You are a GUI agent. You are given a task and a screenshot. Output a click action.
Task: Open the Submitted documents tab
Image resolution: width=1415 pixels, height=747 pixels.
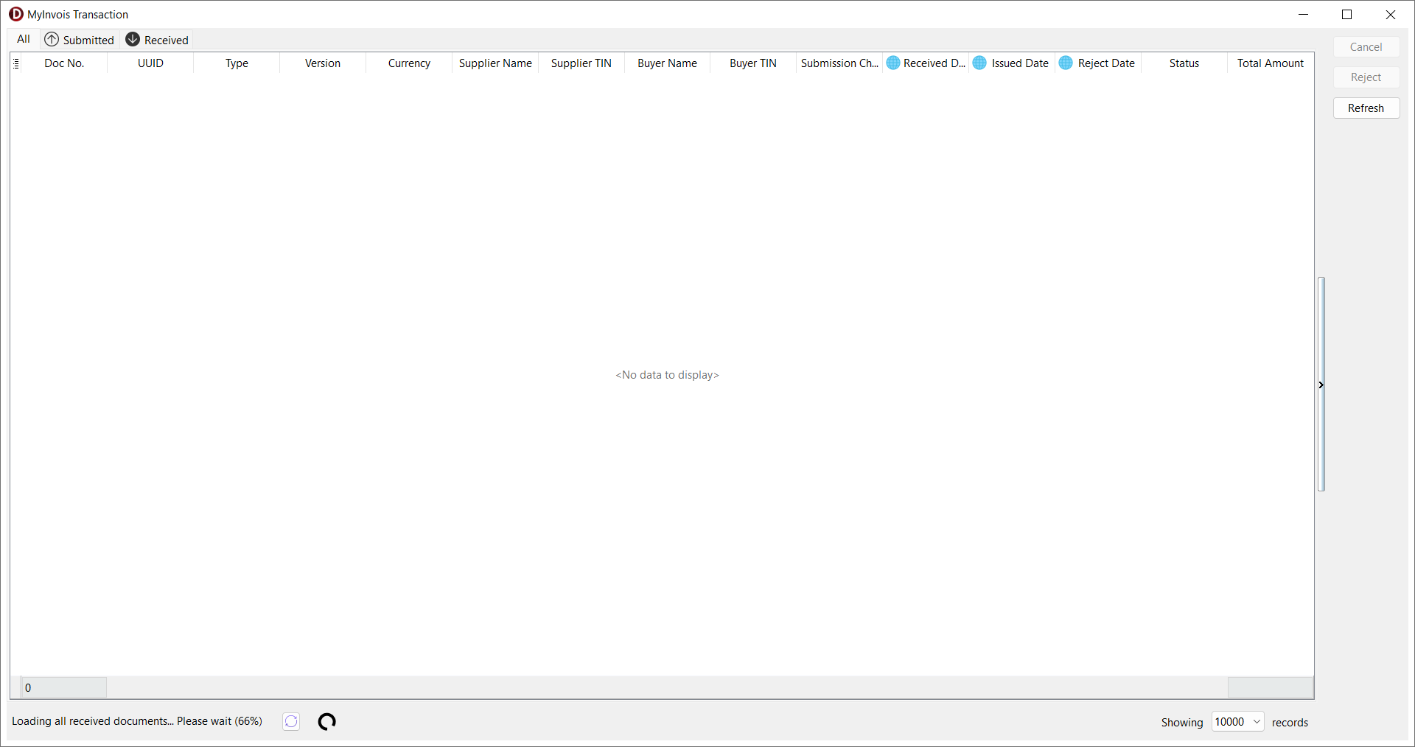pos(88,40)
